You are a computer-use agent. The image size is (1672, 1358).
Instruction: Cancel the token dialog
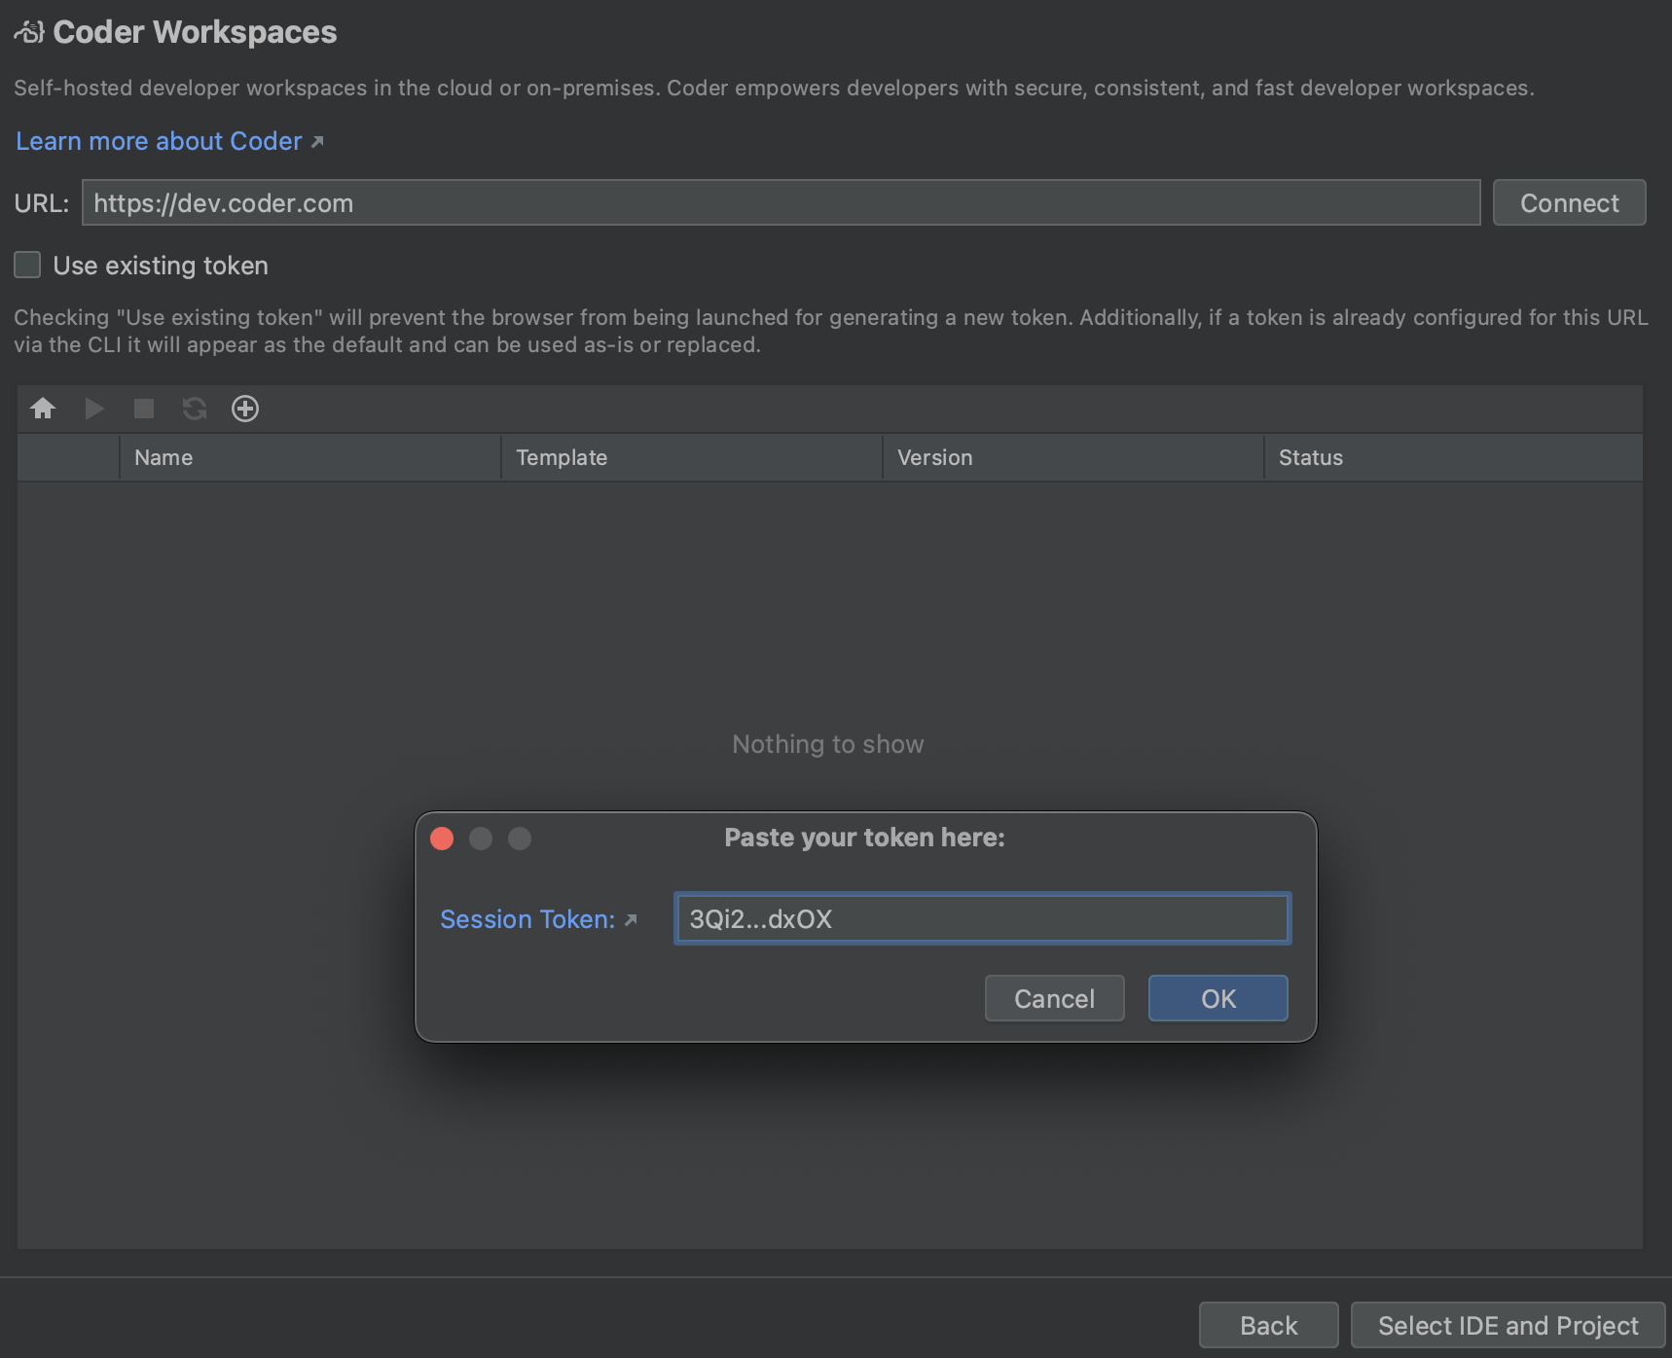click(x=1054, y=998)
